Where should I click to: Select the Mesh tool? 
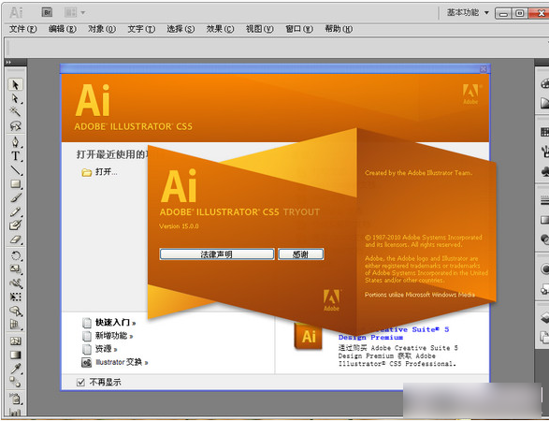click(15, 341)
